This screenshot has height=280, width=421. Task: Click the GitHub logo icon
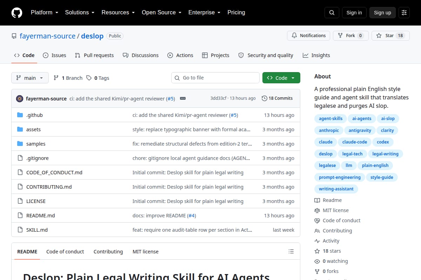(x=17, y=13)
